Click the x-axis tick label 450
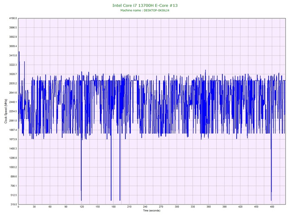290x218 pixels. (256, 207)
